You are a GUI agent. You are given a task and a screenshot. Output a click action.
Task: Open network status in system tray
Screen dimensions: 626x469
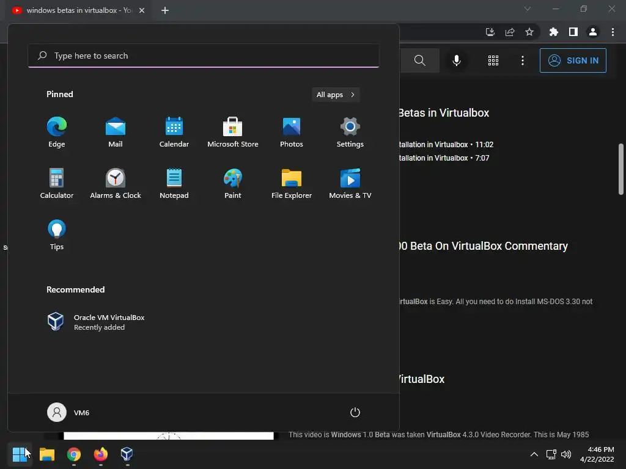coord(551,454)
